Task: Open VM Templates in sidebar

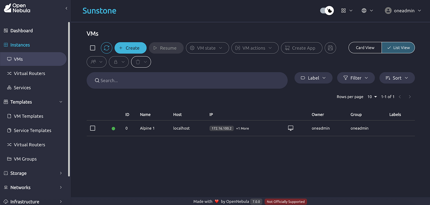Action: coord(33,116)
